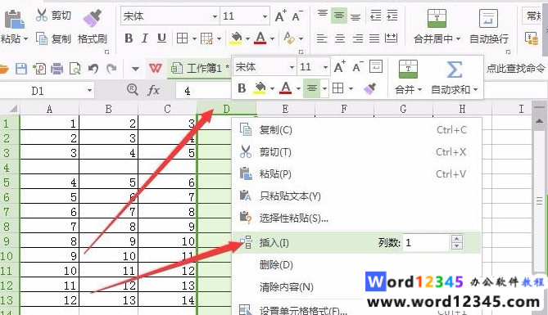Align text right in ribbon
The image size is (548, 315).
(357, 38)
